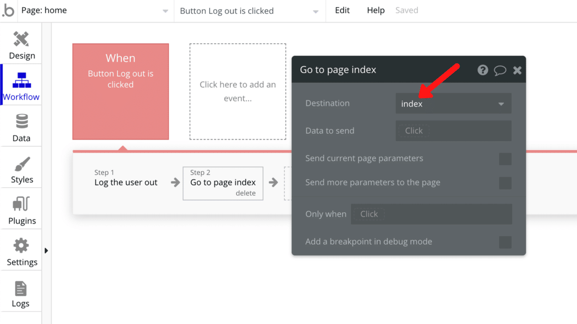The image size is (577, 324).
Task: Open the Settings gear icon
Action: pos(21,246)
